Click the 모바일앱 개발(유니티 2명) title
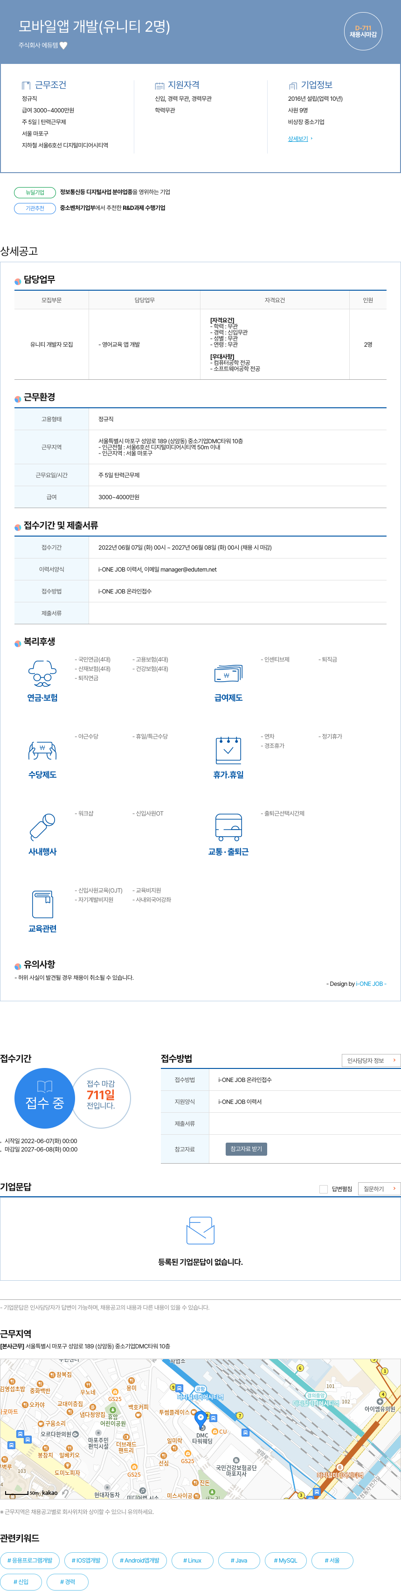Image resolution: width=401 pixels, height=1591 pixels. [x=94, y=27]
